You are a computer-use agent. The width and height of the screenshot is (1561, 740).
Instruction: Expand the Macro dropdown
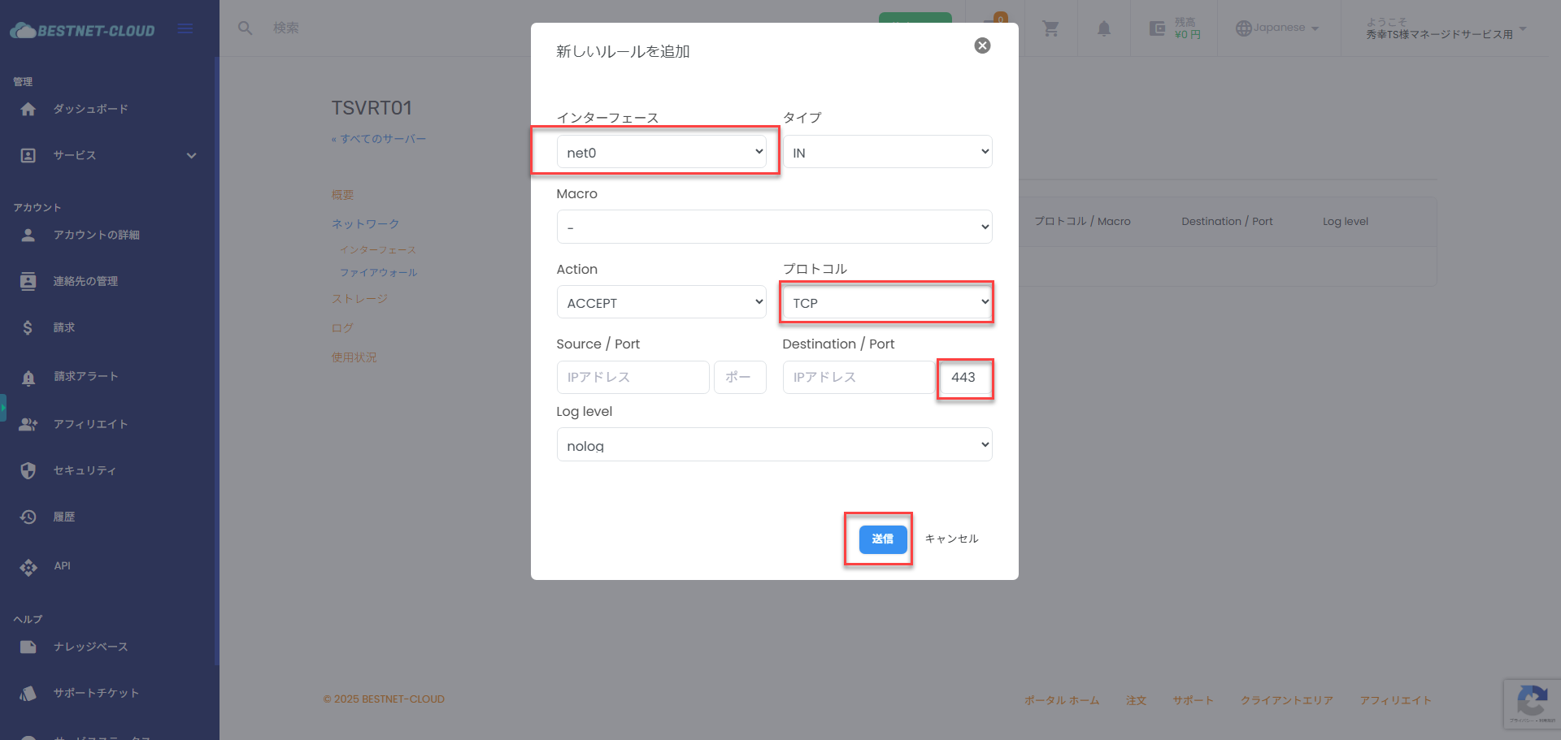(774, 227)
